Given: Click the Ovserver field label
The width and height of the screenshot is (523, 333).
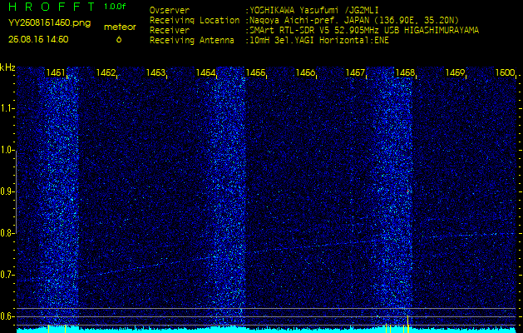Looking at the screenshot, I should [170, 10].
